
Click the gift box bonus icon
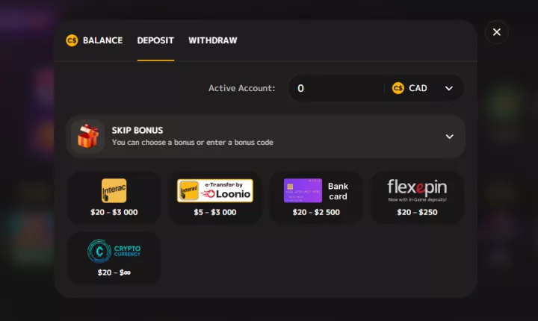pos(88,136)
